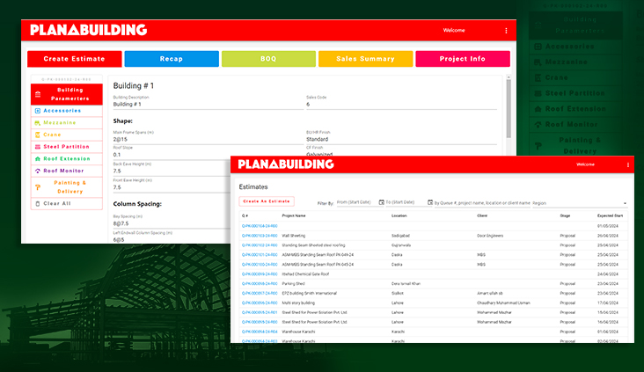Open the Recap tab
The width and height of the screenshot is (644, 372).
pos(172,59)
